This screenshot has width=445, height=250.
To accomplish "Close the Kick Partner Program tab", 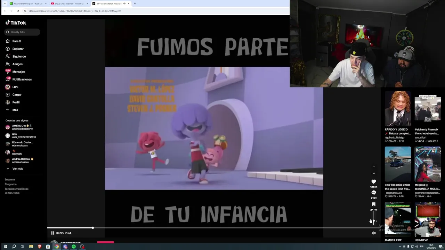I will (46, 3).
